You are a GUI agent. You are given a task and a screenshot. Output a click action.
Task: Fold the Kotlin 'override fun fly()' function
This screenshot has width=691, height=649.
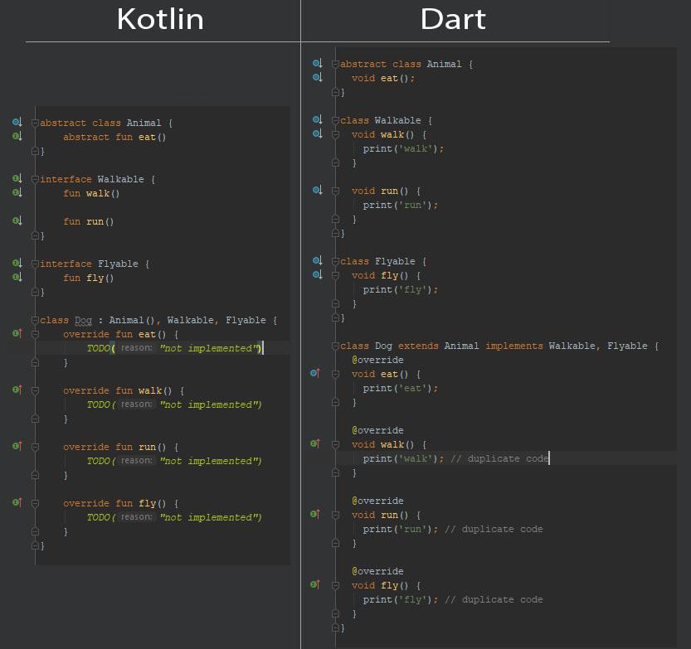coord(35,503)
